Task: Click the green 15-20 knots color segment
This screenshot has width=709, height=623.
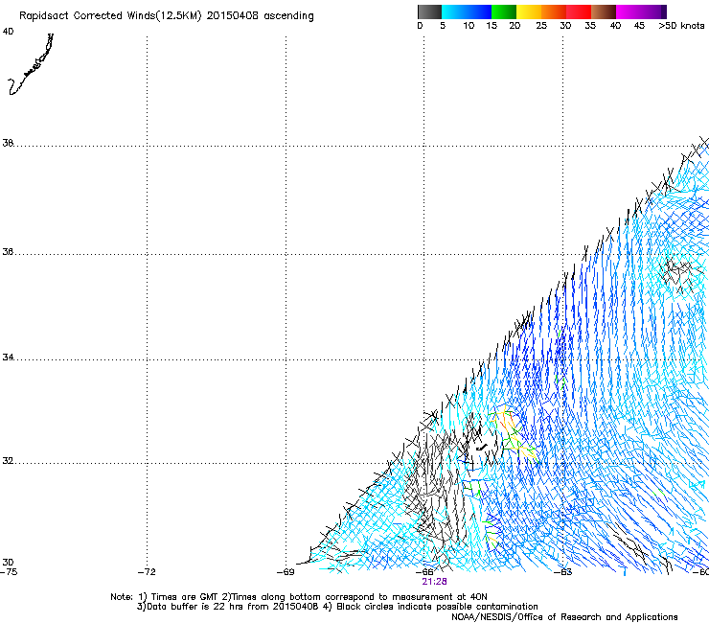Action: pos(504,12)
